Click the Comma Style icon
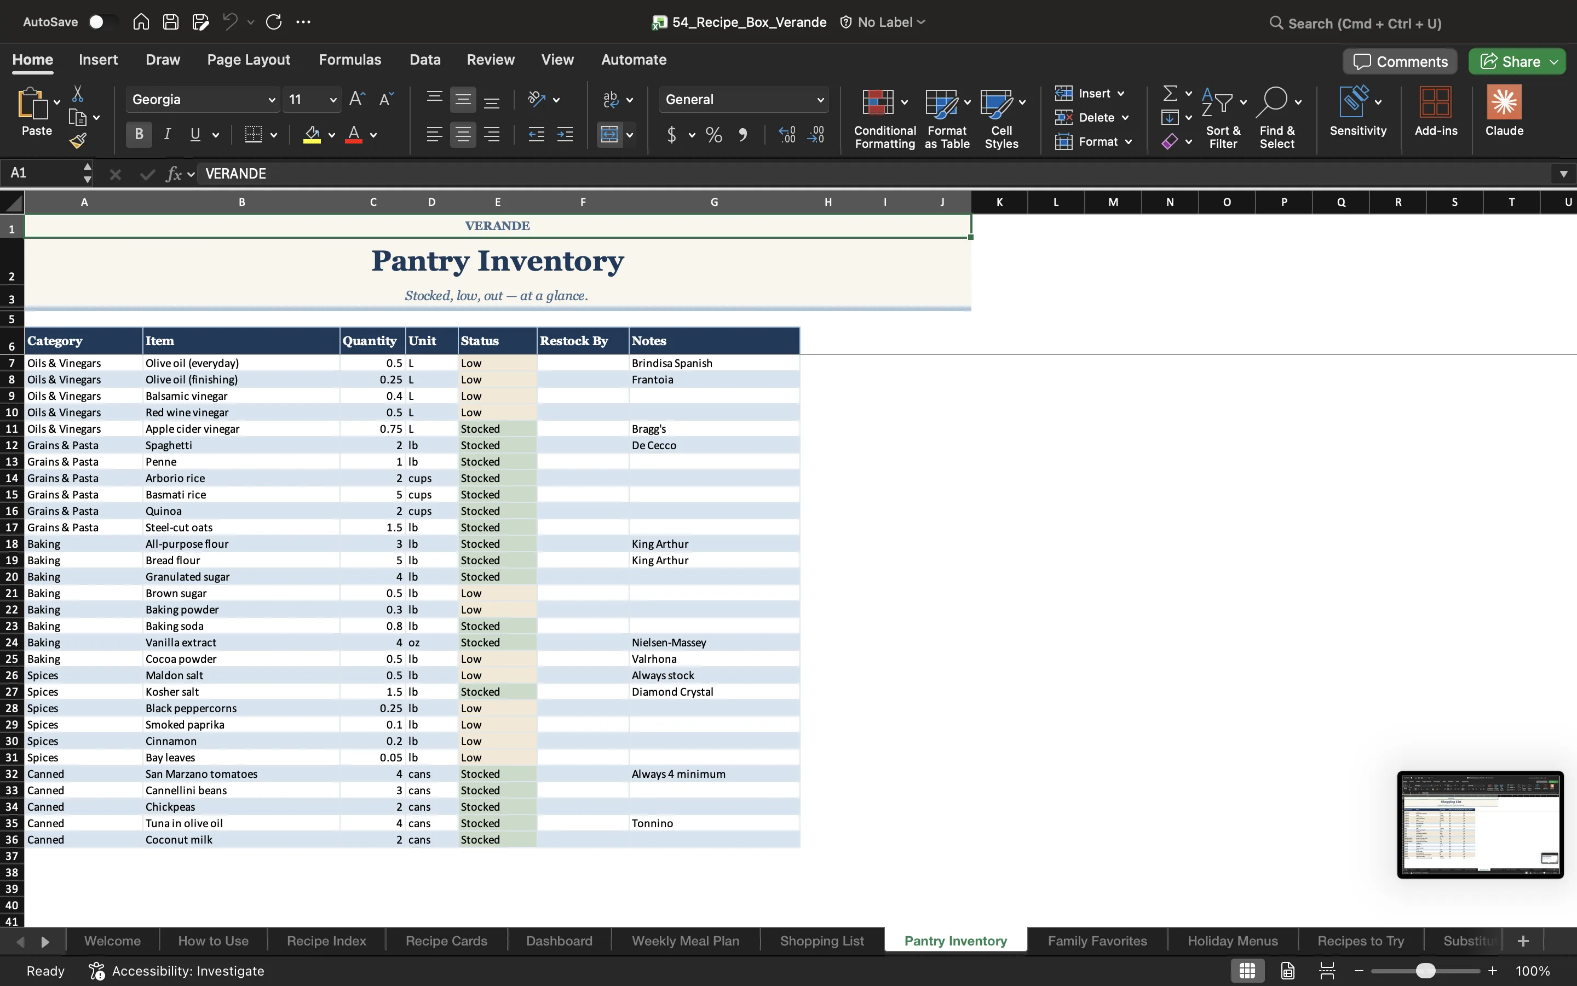The width and height of the screenshot is (1577, 986). tap(743, 135)
